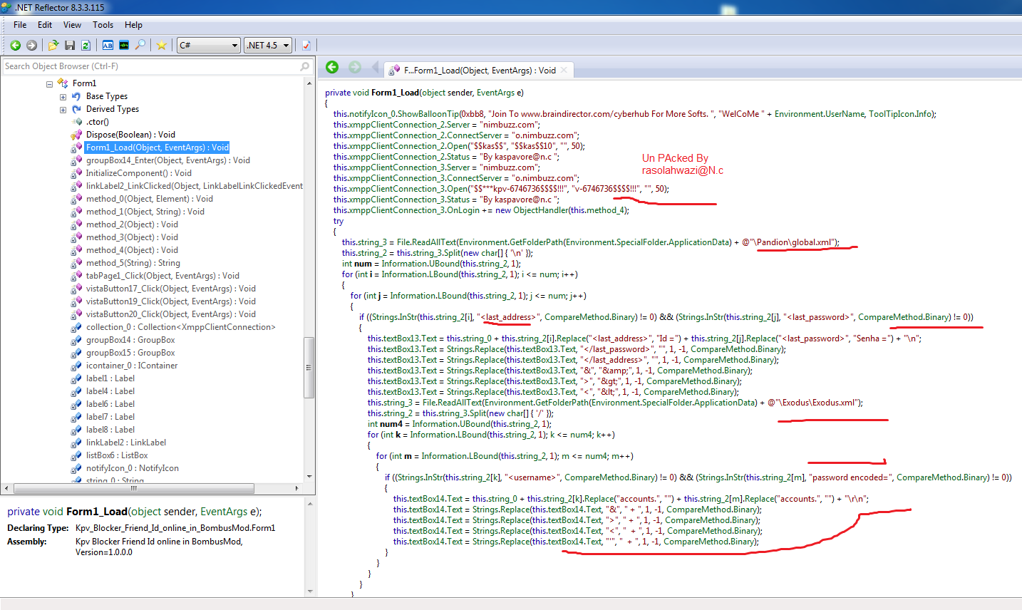
Task: Click the magnifying glass search toolbar icon
Action: click(140, 45)
